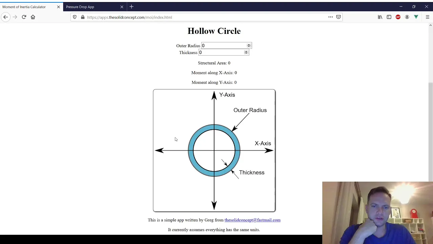433x244 pixels.
Task: Click the forward navigation arrow
Action: tap(15, 17)
